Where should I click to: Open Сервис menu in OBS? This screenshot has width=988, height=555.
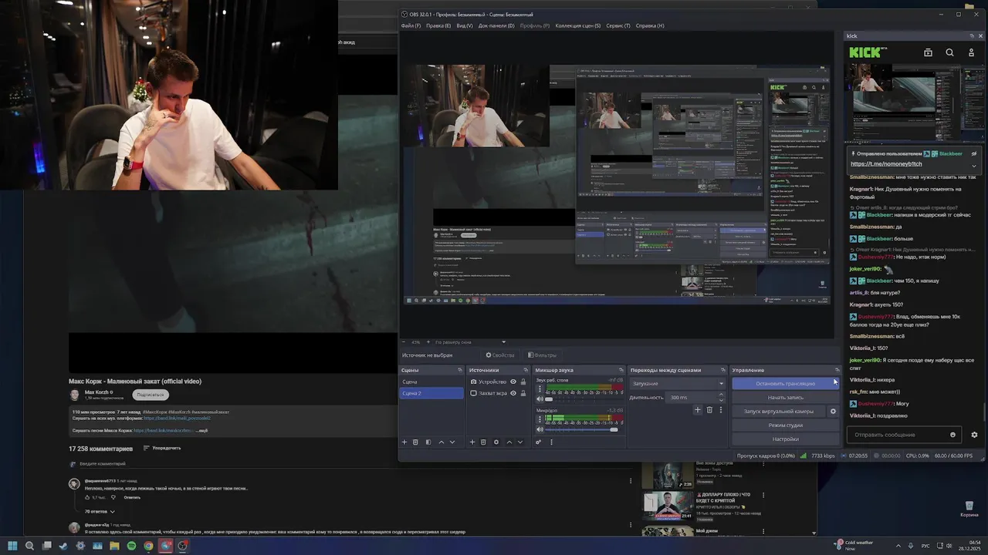tap(618, 25)
